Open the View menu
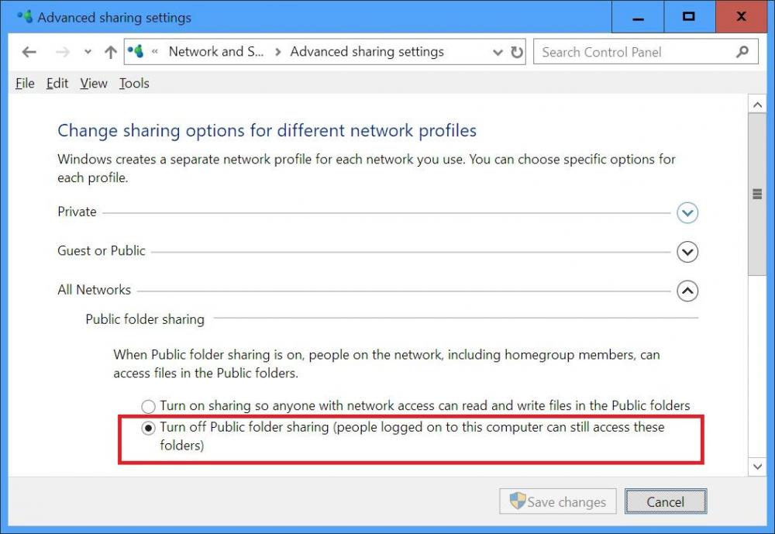Image resolution: width=775 pixels, height=534 pixels. 94,83
